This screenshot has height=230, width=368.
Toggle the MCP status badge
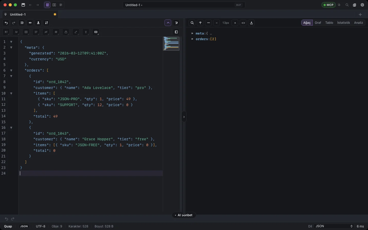tap(329, 5)
